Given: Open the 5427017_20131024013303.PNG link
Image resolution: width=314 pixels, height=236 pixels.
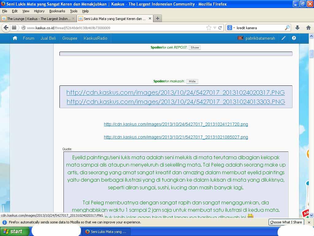Looking at the screenshot, I should [176, 101].
